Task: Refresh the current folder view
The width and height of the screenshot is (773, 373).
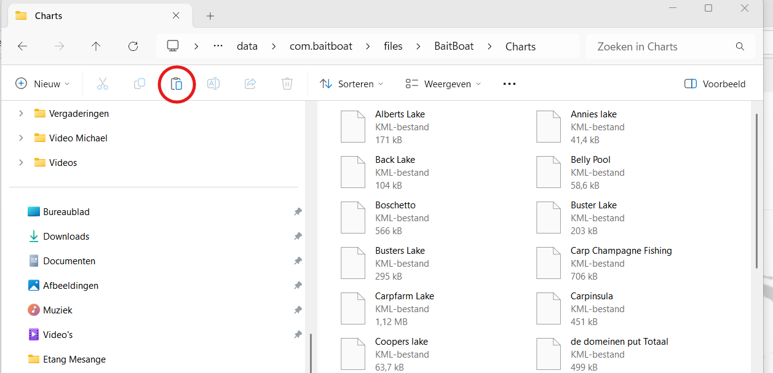Action: (x=133, y=47)
